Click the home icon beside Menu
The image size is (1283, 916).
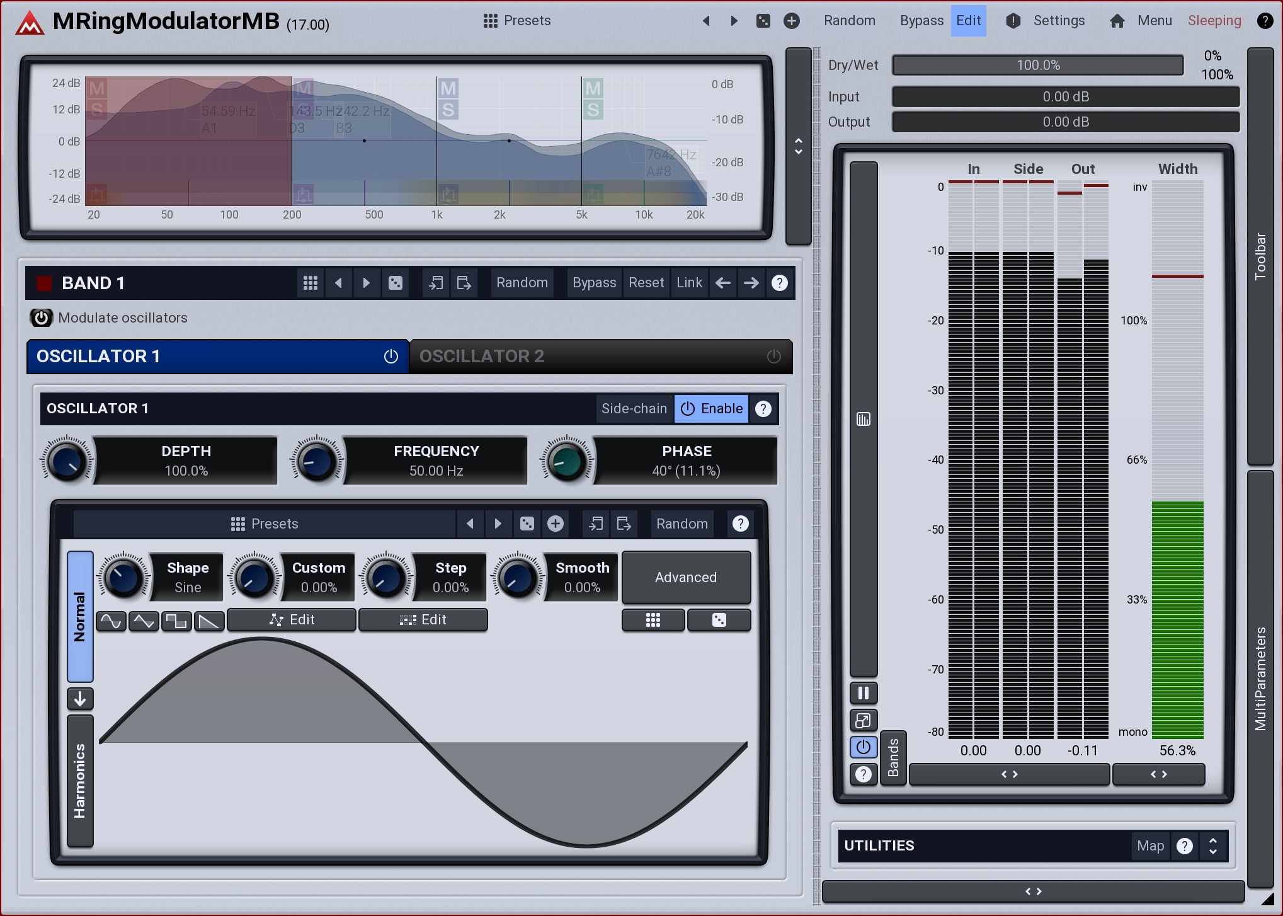click(x=1117, y=21)
